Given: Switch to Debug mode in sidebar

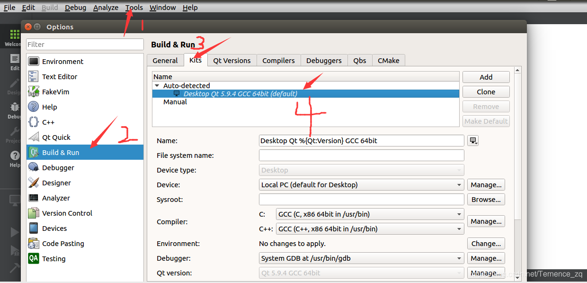Looking at the screenshot, I should (14, 111).
